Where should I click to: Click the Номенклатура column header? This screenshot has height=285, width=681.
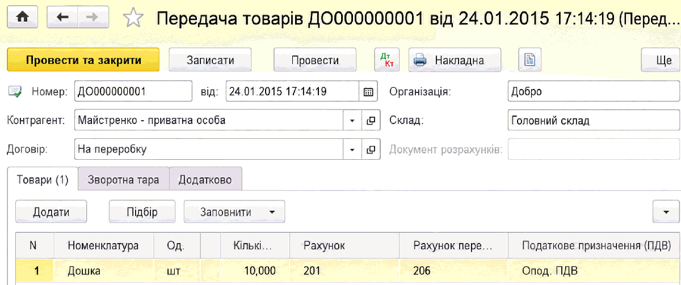pyautogui.click(x=104, y=245)
